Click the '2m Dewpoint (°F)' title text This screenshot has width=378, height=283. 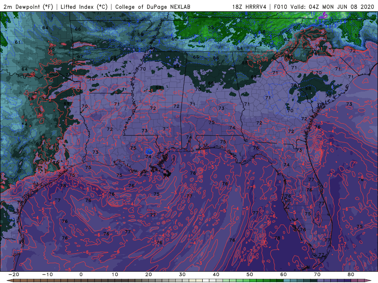point(28,7)
